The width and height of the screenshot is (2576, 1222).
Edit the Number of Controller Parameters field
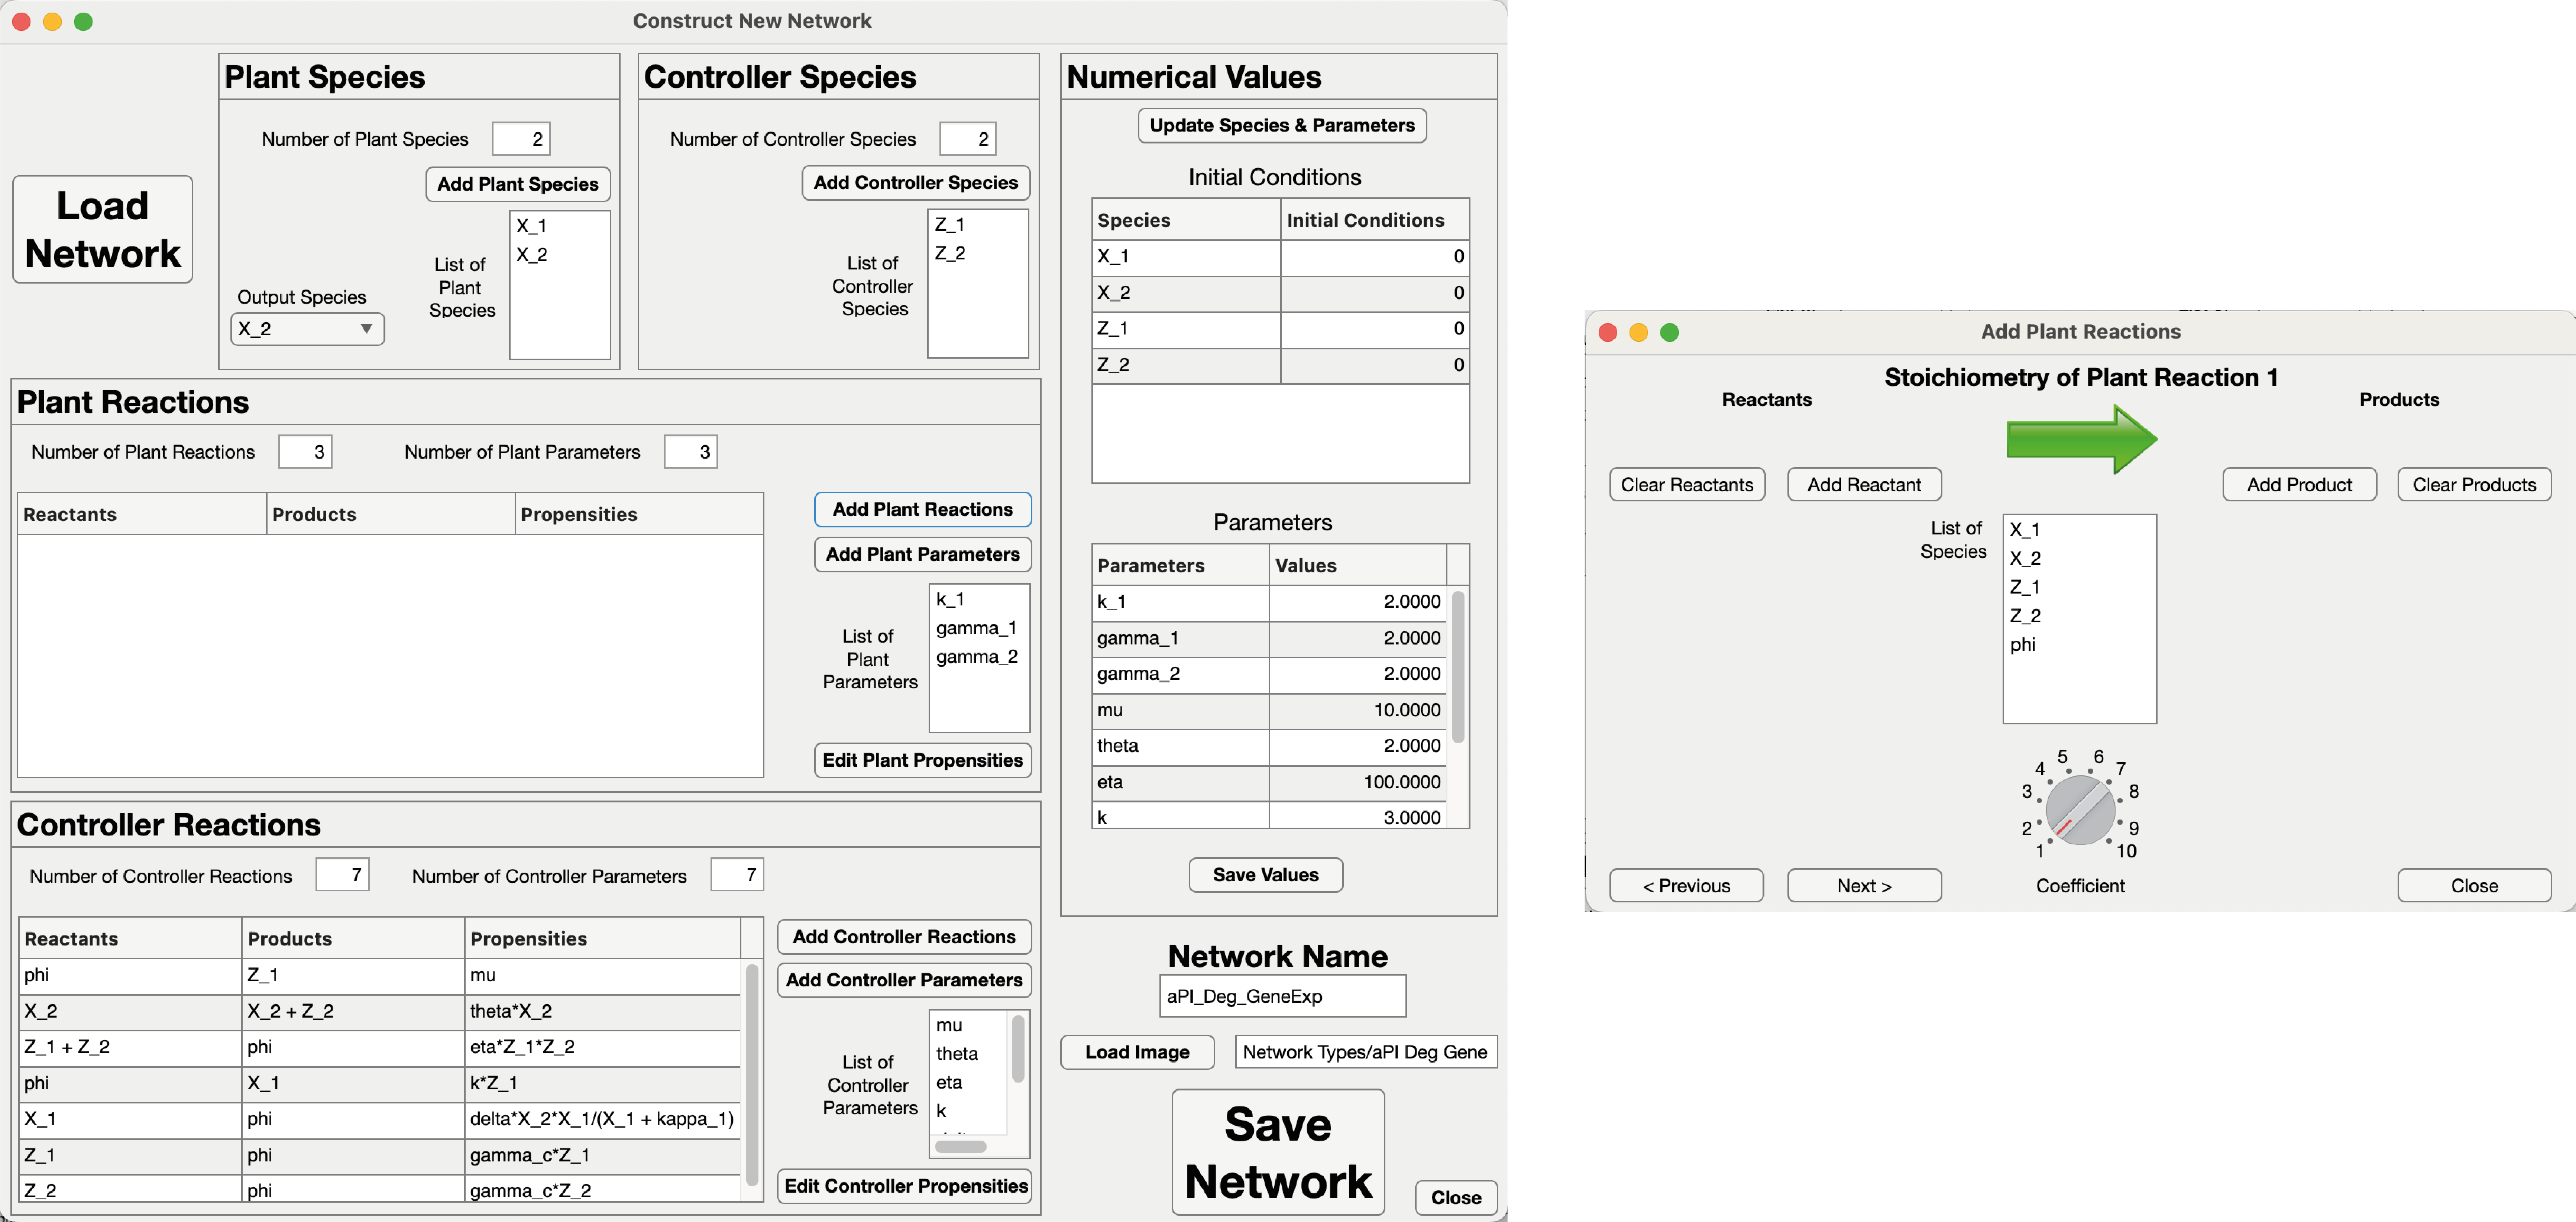[737, 875]
